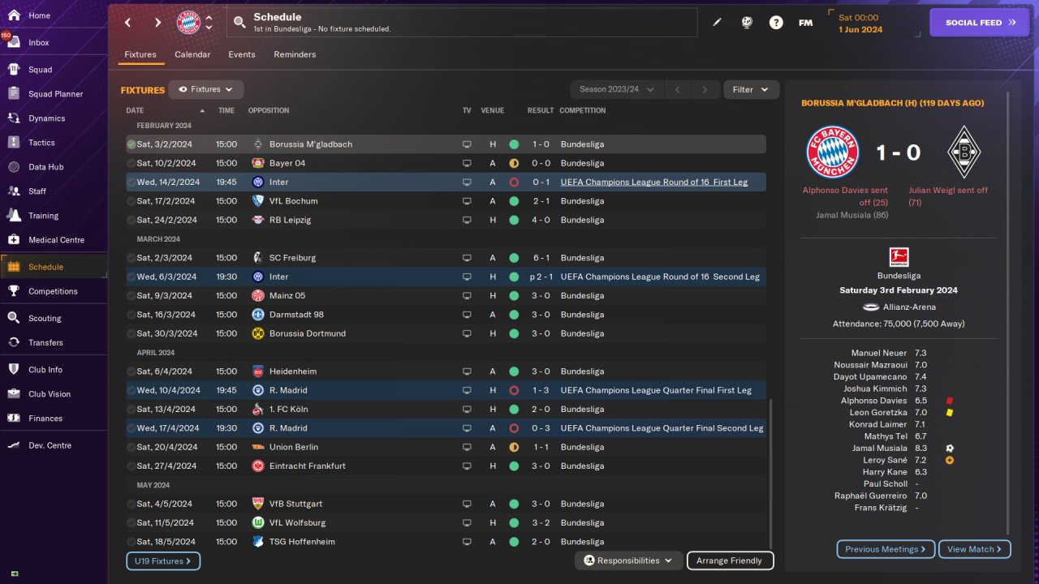Open the Responsibilities dropdown

[x=628, y=560]
